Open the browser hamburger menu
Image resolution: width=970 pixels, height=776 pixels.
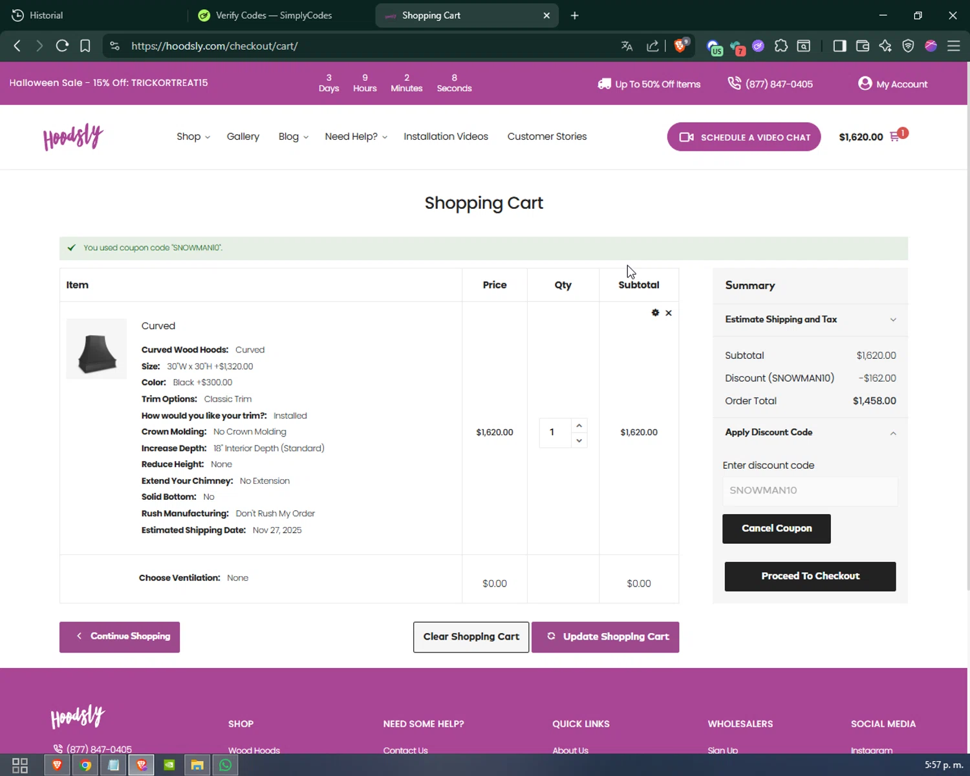click(x=953, y=46)
